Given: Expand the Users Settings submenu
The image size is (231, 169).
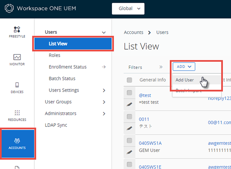Looking at the screenshot, I should 104,90.
